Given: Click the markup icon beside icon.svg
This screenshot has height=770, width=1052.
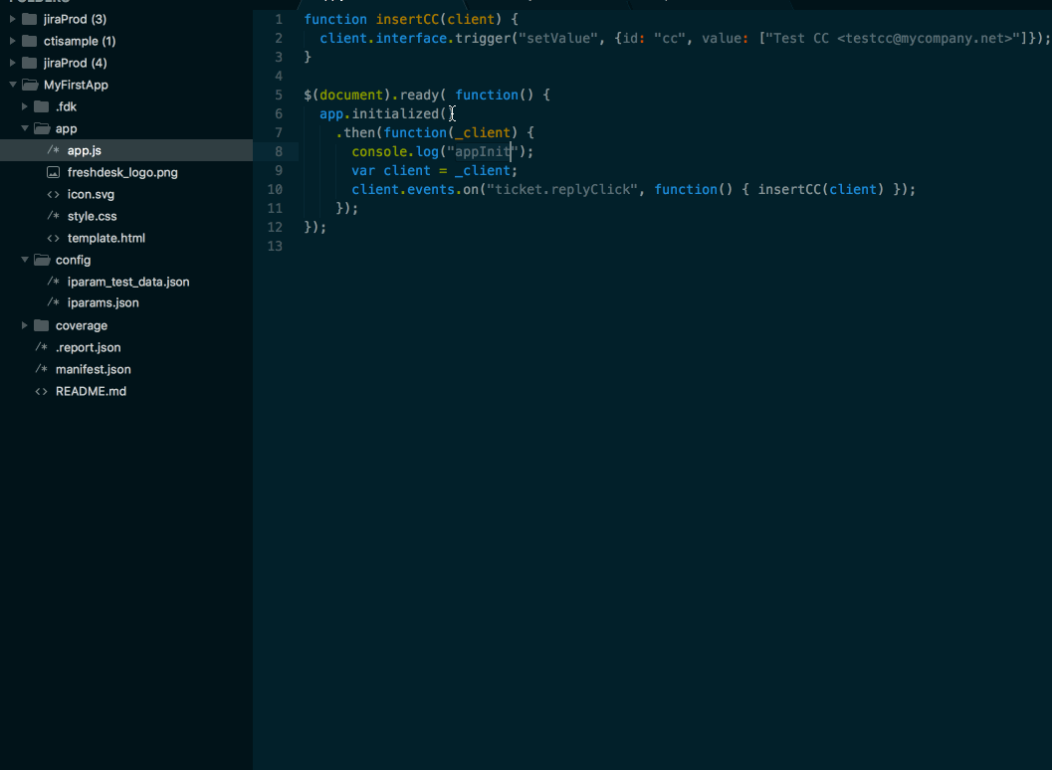Looking at the screenshot, I should click(x=55, y=194).
